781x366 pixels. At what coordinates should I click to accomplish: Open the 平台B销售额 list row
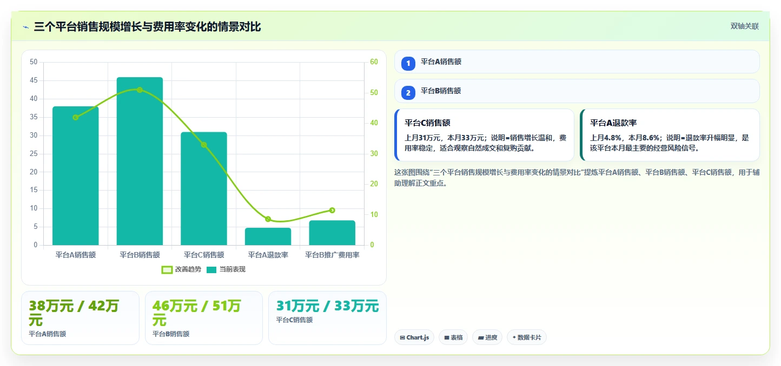tap(577, 91)
